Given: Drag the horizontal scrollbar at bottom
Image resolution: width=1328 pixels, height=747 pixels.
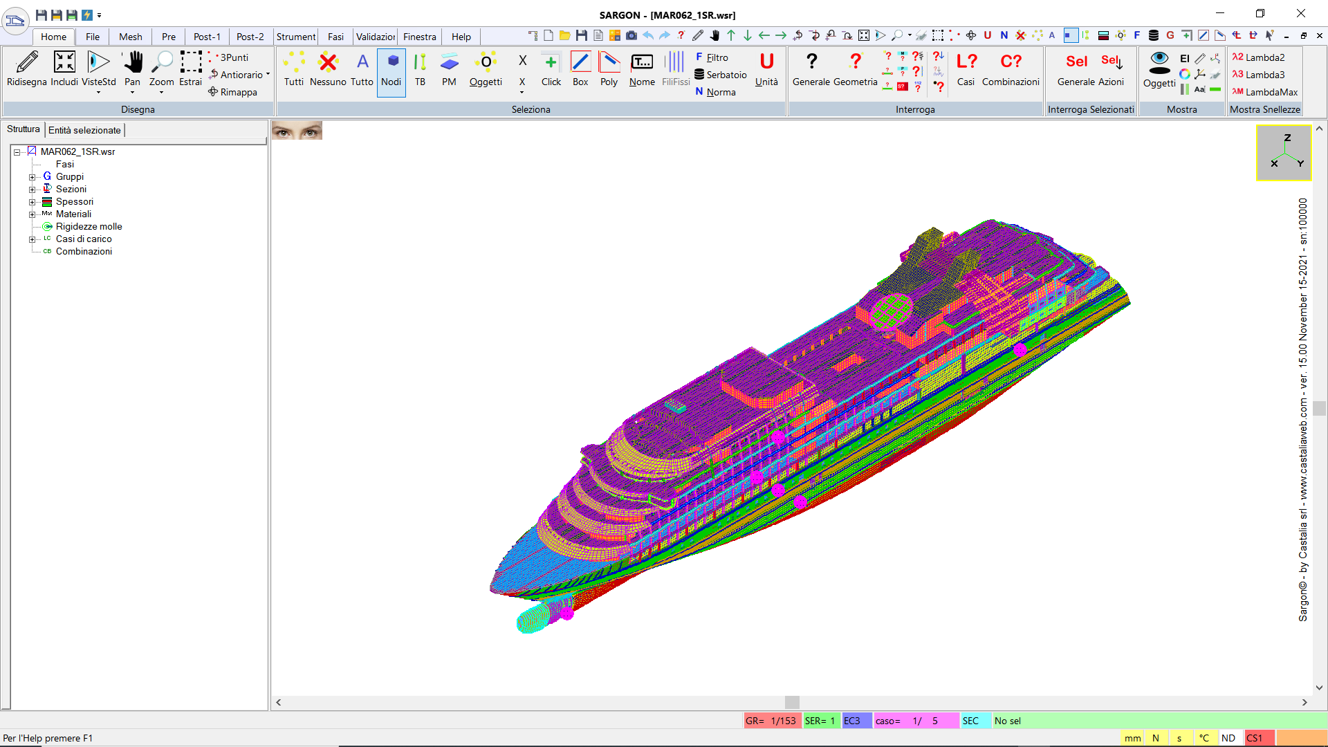Looking at the screenshot, I should coord(793,702).
